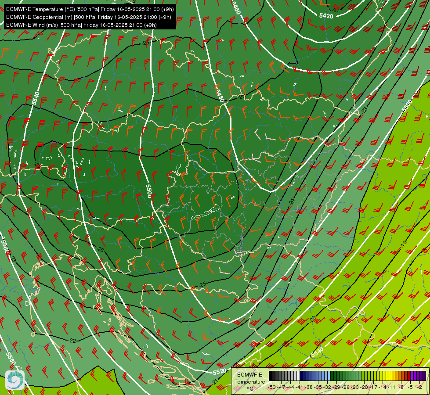Click the -35 tick label in the legend
Screen dimensions: 430x395
point(318,387)
